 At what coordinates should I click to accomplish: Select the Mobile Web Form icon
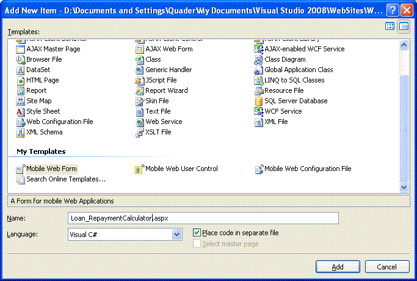(x=20, y=169)
